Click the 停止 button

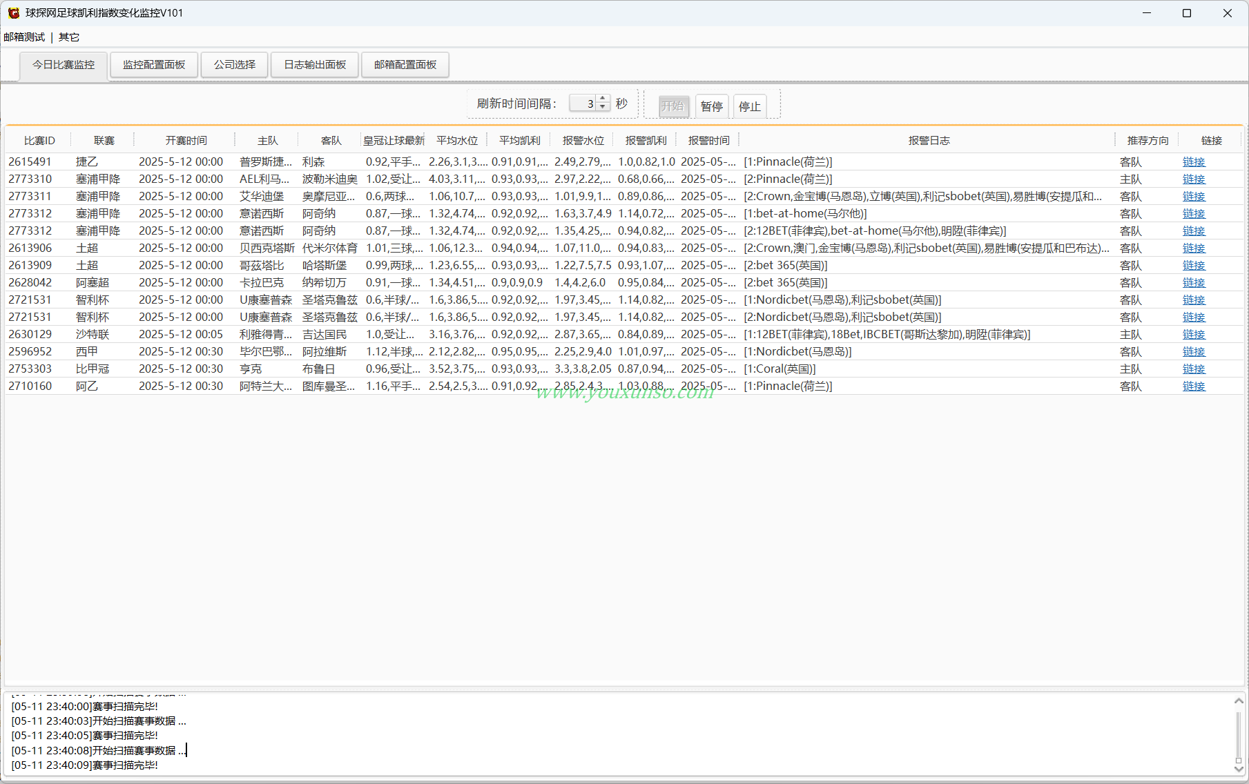[750, 106]
